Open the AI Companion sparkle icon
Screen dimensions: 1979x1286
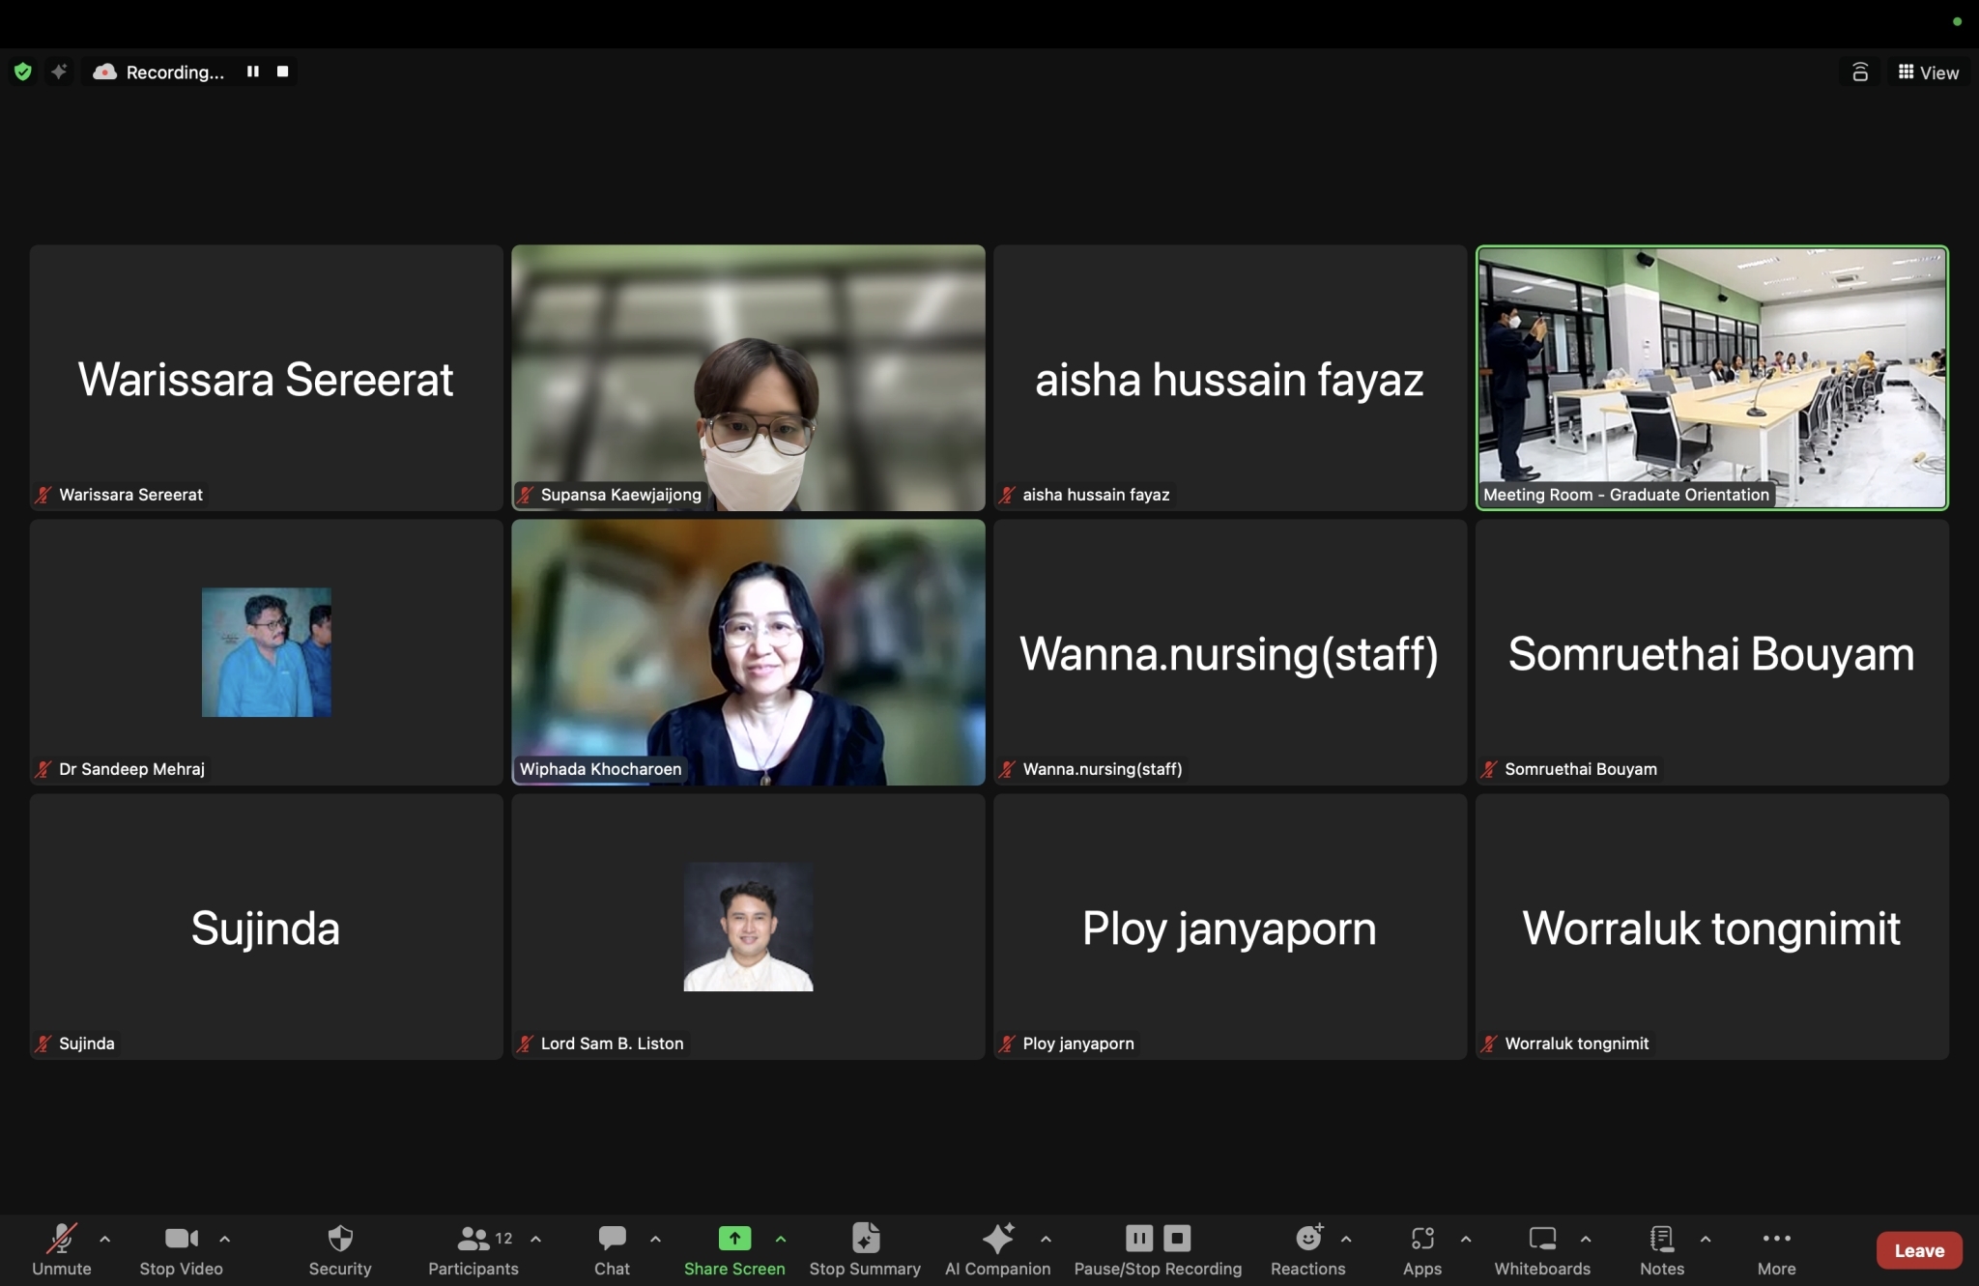click(x=997, y=1239)
